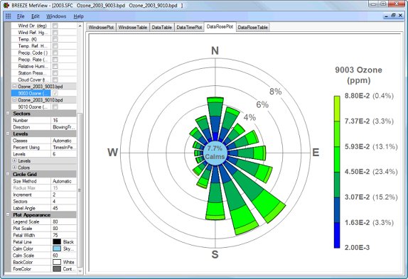Click the 7.7% Calms center circle
This screenshot has height=279, width=408.
tap(215, 153)
